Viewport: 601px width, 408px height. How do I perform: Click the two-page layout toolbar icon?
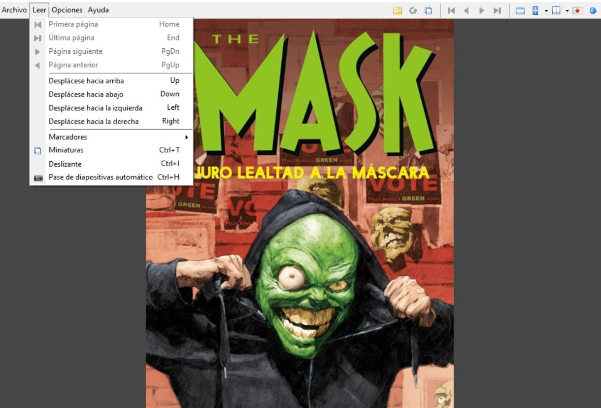pyautogui.click(x=557, y=10)
